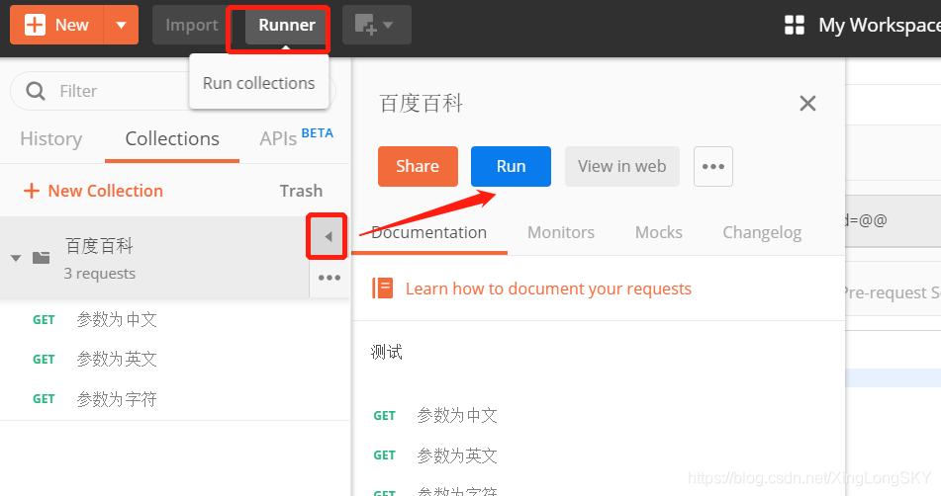The height and width of the screenshot is (496, 941).
Task: Click the Import button
Action: tap(192, 25)
